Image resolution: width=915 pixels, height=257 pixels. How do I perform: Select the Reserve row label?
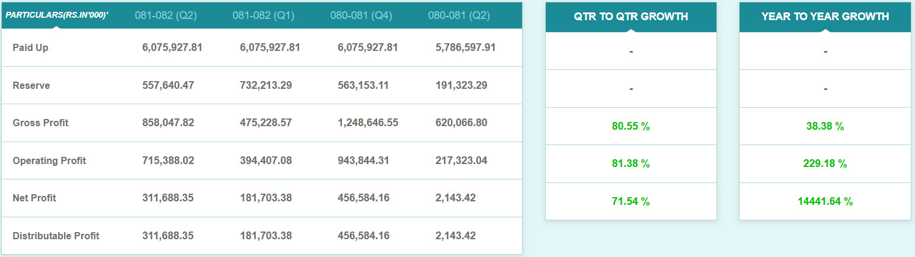coord(31,85)
